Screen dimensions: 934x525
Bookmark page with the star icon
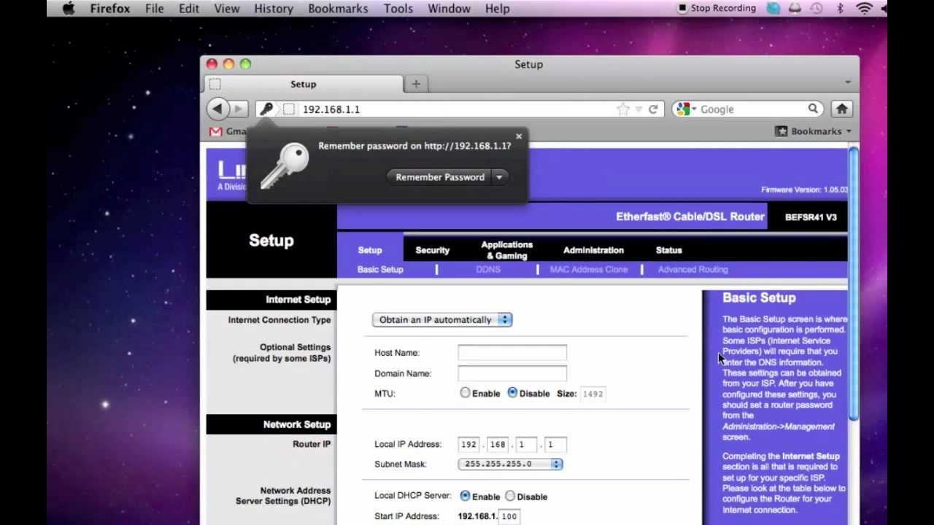click(622, 109)
